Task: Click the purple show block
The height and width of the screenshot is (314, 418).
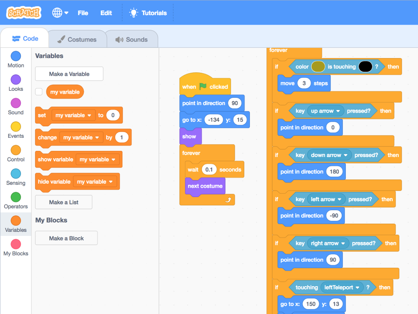Action: [x=190, y=137]
